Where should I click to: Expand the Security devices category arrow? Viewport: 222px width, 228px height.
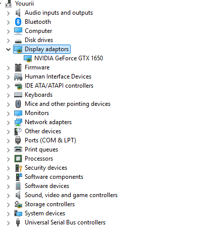click(x=8, y=168)
